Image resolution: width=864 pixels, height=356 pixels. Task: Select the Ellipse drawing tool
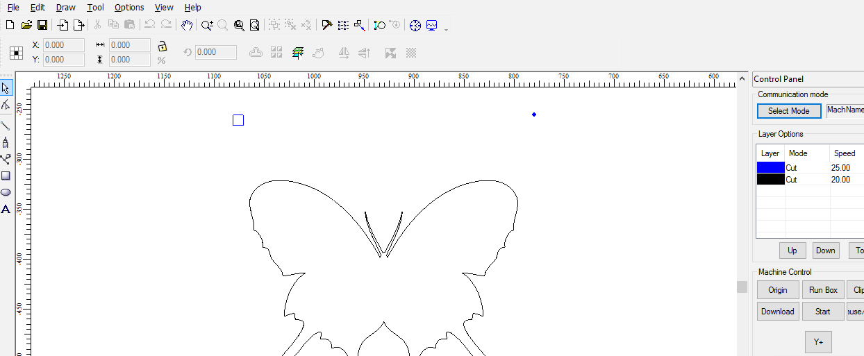[x=6, y=192]
